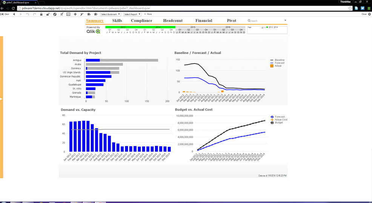The width and height of the screenshot is (372, 203).
Task: Click the notes pencil icon
Action: point(61,14)
